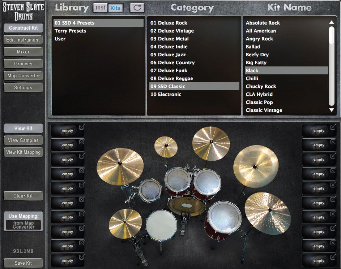Image resolution: width=341 pixels, height=269 pixels.
Task: Open the Edit Instrument page
Action: pos(23,40)
